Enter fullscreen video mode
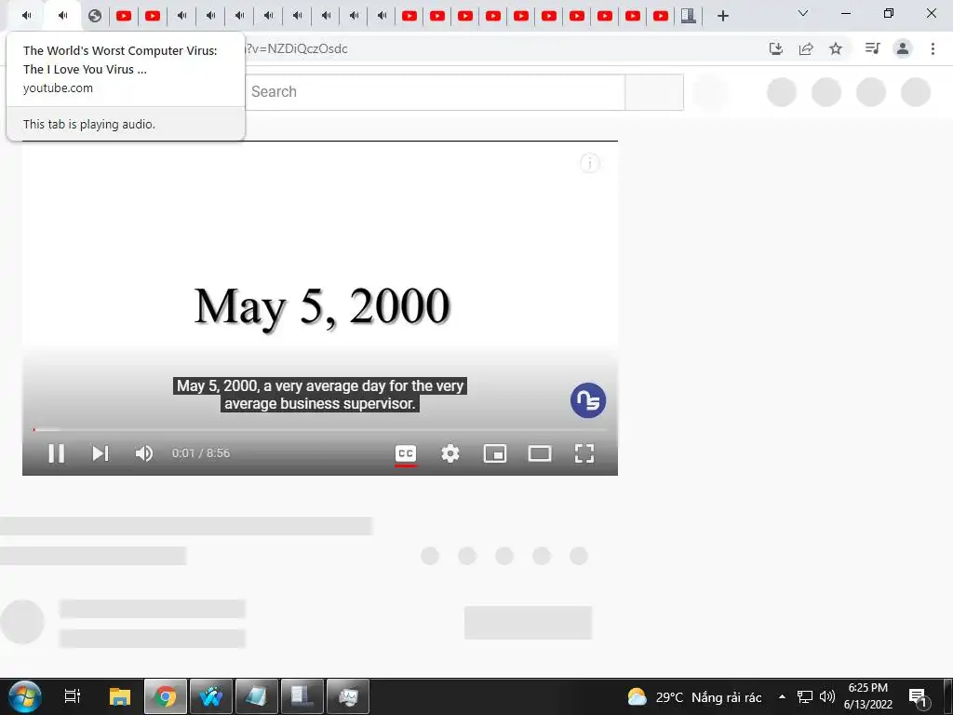The image size is (953, 715). (584, 453)
